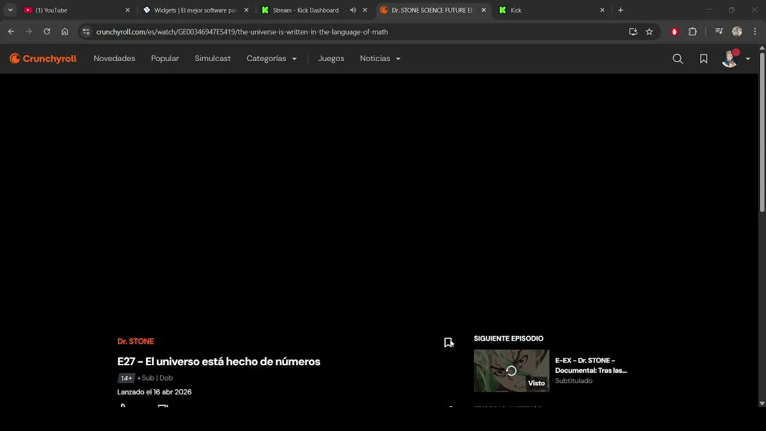Screen dimensions: 766x431
Task: Open the red hand ad blocker extension
Action: [674, 32]
